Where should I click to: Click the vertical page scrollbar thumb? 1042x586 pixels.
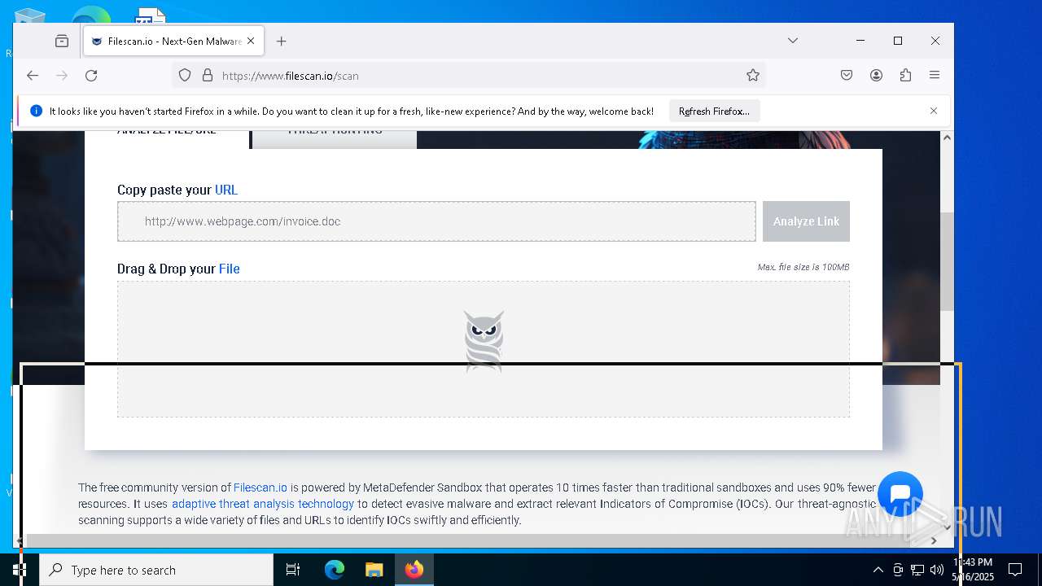point(947,262)
